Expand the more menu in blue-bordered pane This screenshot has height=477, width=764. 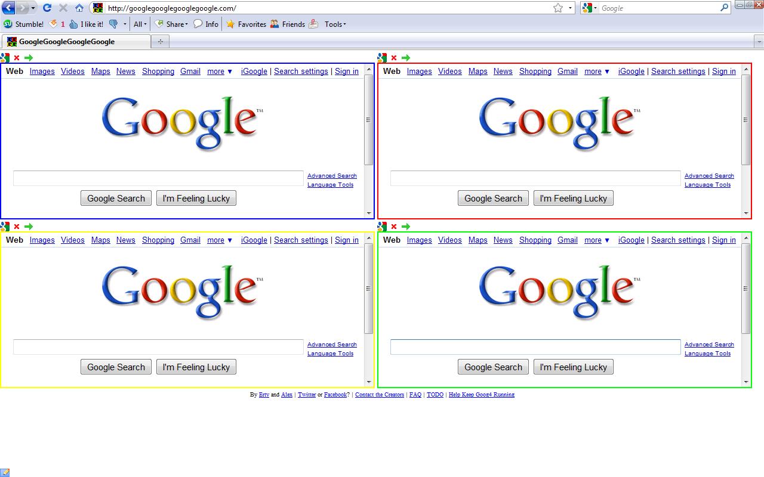tap(220, 72)
